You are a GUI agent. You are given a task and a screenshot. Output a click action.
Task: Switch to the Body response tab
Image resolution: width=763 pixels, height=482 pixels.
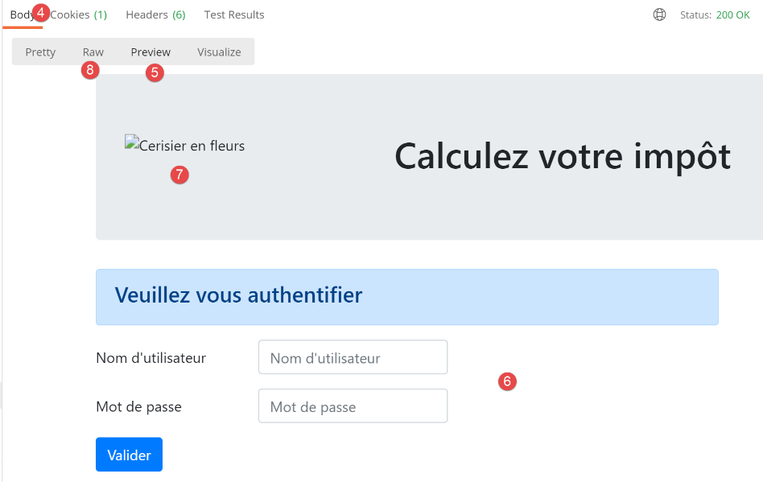click(x=21, y=14)
